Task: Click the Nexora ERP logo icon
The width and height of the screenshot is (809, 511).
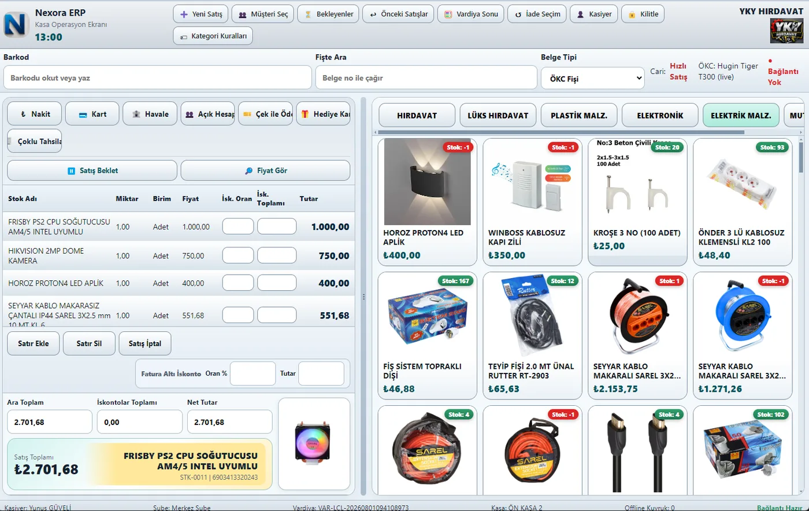Action: [x=16, y=25]
